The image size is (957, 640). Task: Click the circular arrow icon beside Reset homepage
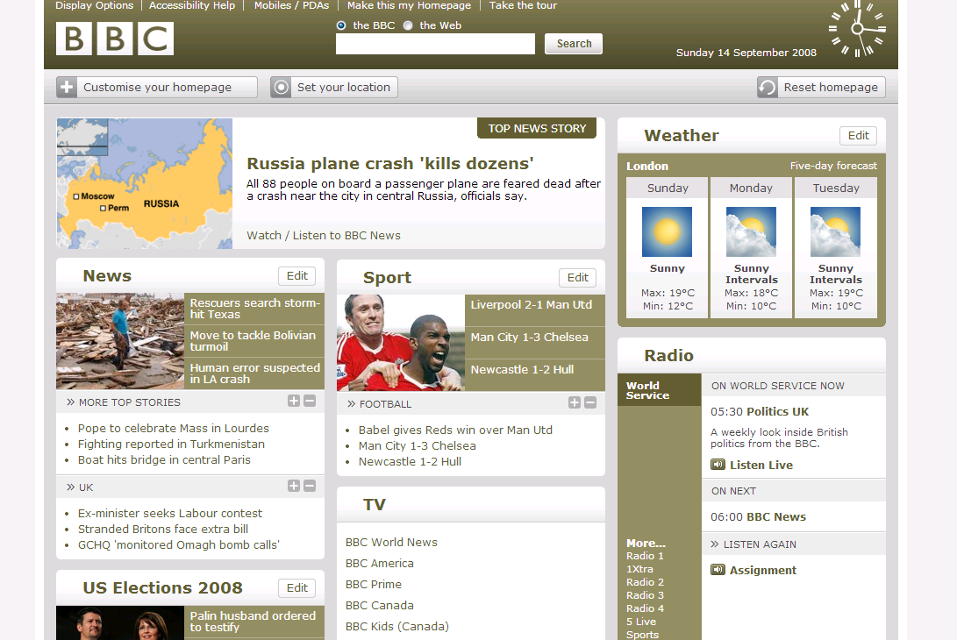[768, 88]
